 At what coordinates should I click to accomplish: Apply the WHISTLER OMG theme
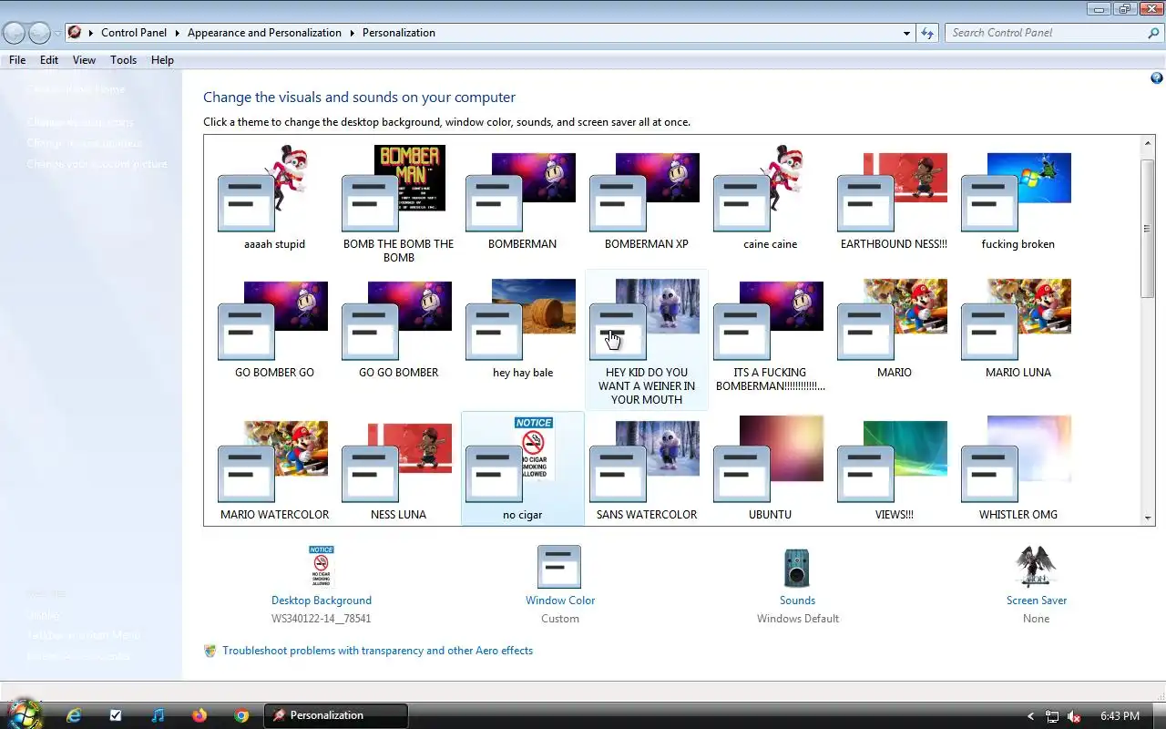point(1018,468)
